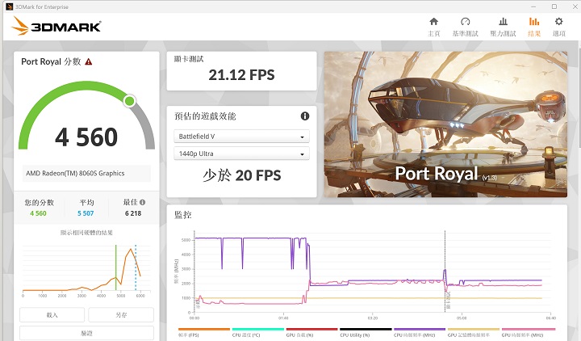Click the red warning triangle beside Port Royal 分數
Screen dimensions: 581x341
pyautogui.click(x=88, y=61)
